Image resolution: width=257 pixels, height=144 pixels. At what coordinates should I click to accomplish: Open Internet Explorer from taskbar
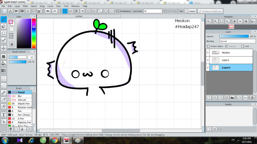click(x=31, y=140)
